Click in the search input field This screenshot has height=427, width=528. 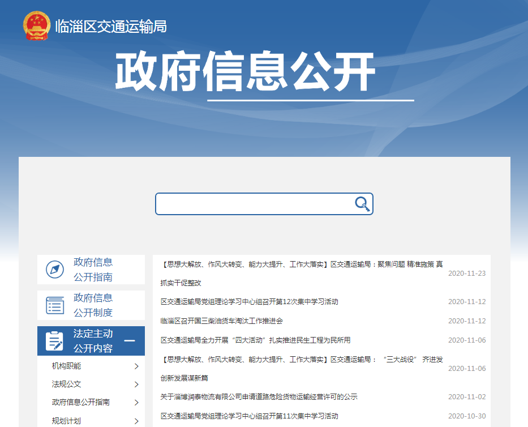pyautogui.click(x=255, y=204)
